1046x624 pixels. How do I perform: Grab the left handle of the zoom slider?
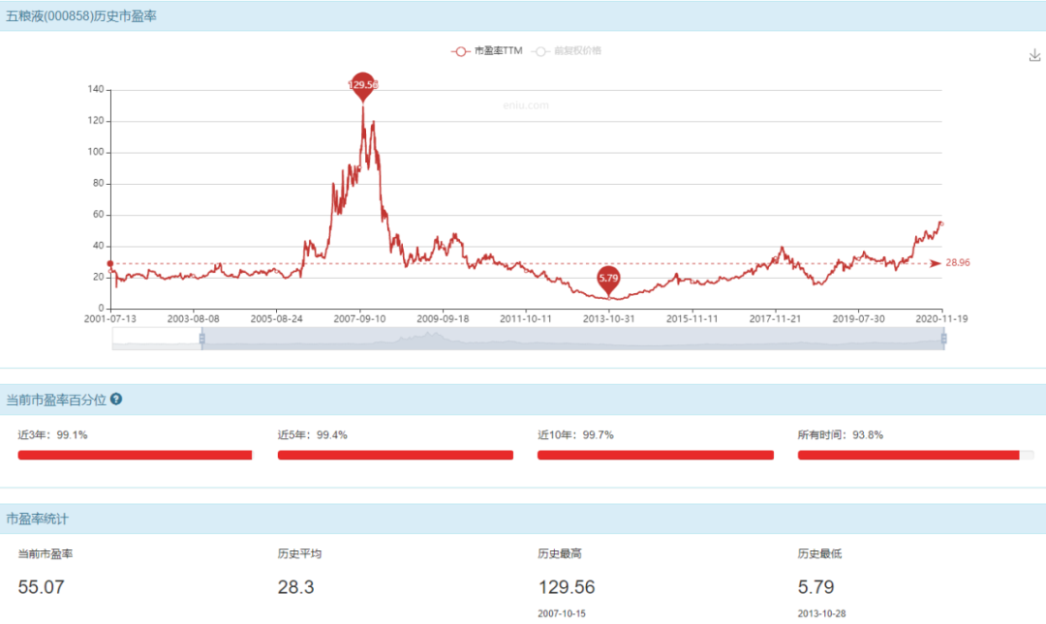(202, 339)
